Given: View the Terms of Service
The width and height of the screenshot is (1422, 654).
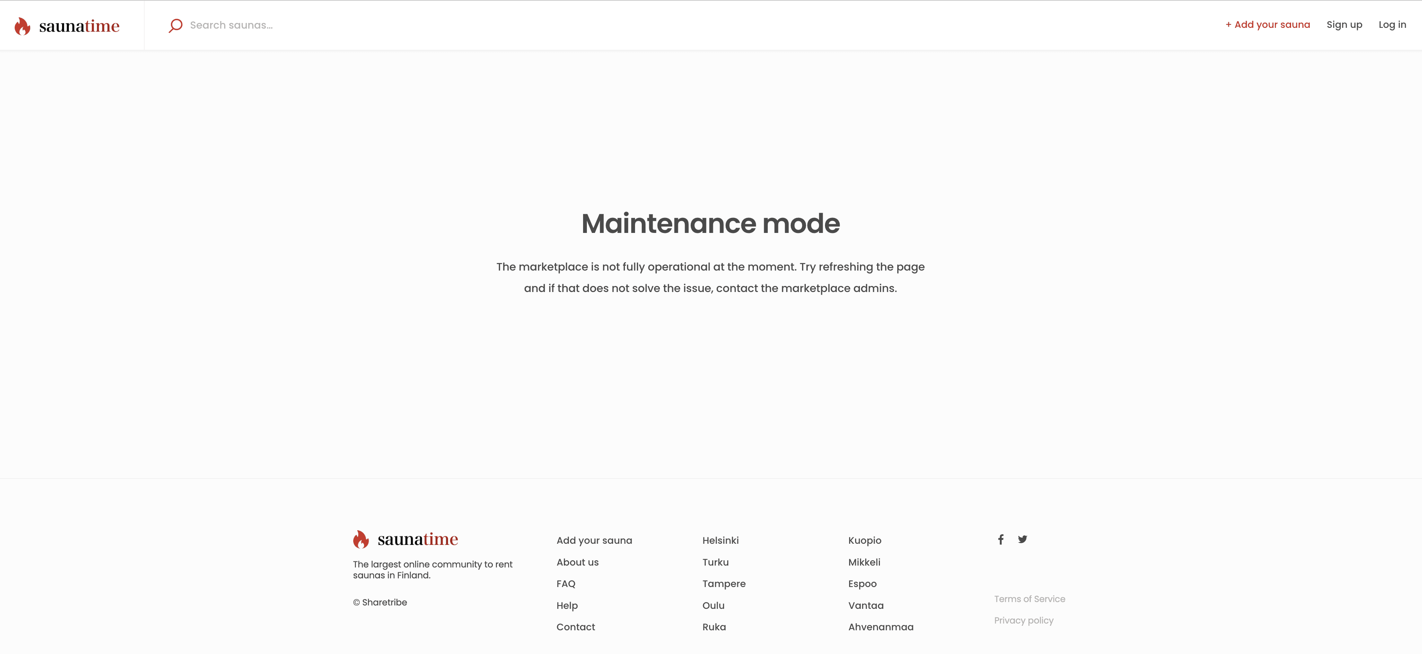Looking at the screenshot, I should click(x=1030, y=599).
